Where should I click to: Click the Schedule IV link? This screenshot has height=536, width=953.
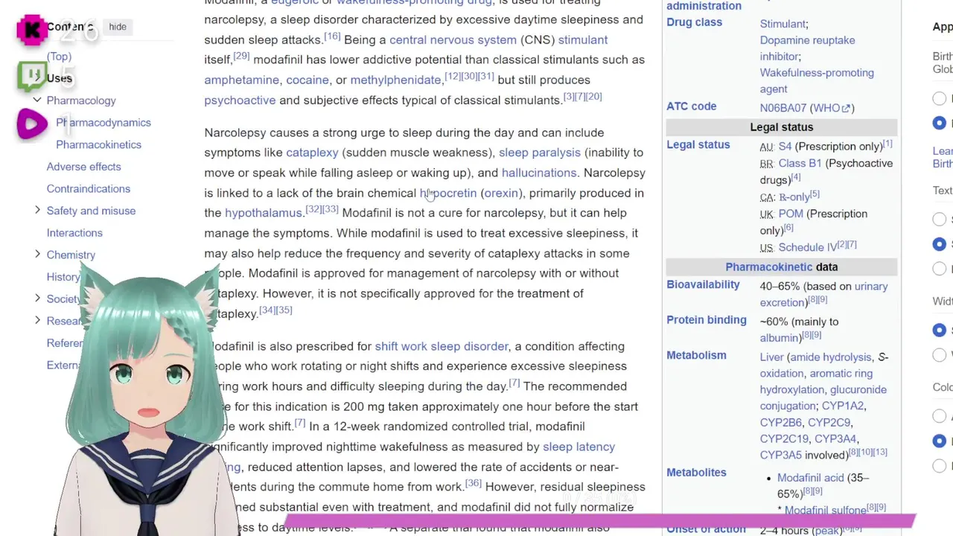(x=808, y=248)
